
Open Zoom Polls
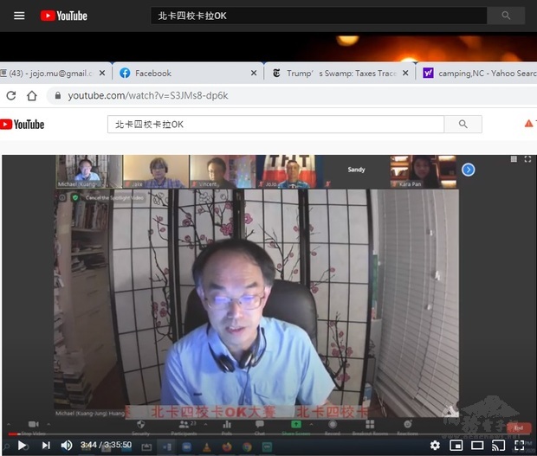227,427
